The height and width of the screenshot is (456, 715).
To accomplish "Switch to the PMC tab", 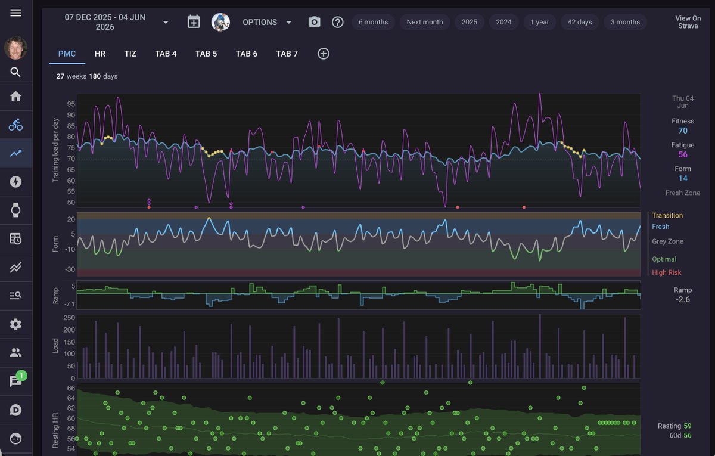I will [x=67, y=54].
